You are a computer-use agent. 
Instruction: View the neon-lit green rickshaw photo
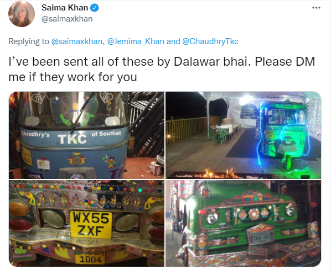243,135
